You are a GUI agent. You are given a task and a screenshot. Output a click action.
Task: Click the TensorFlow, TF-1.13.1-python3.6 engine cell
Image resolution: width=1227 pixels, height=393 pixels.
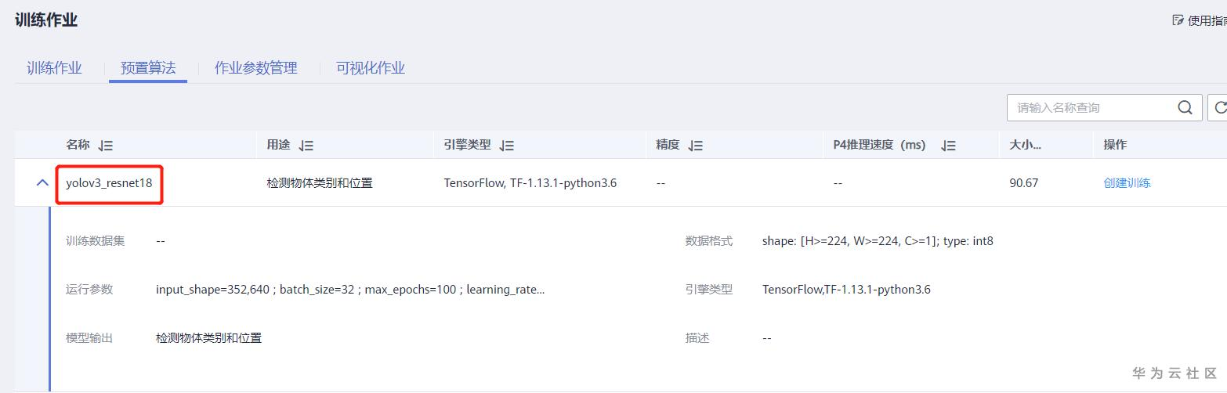pos(530,183)
